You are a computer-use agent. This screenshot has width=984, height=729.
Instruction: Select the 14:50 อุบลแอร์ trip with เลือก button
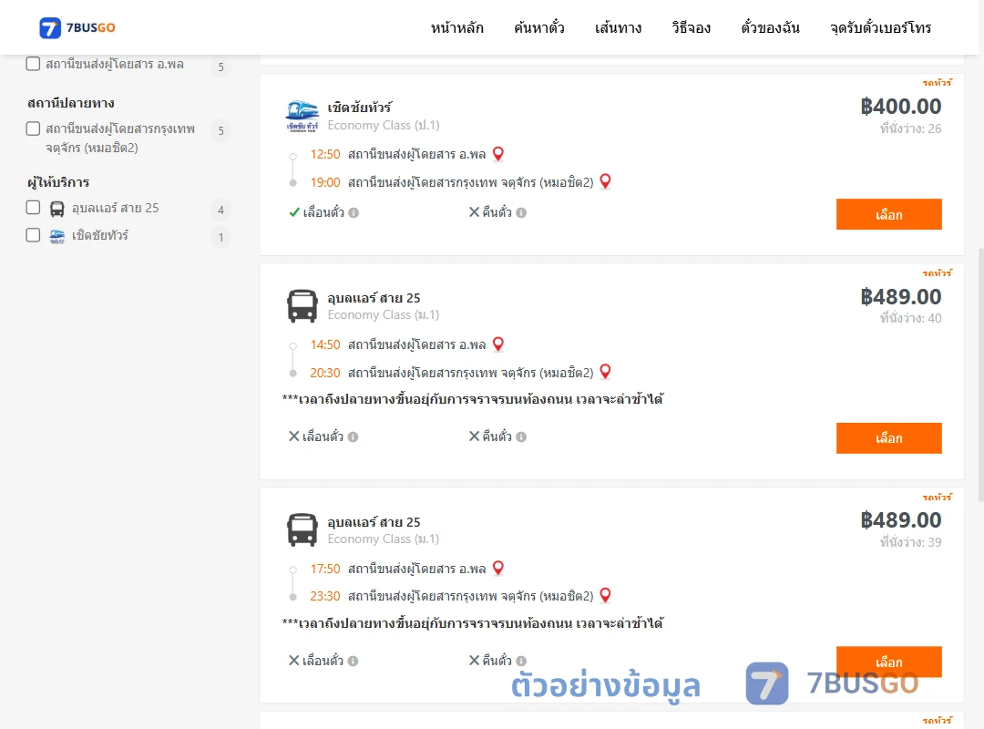[x=888, y=438]
